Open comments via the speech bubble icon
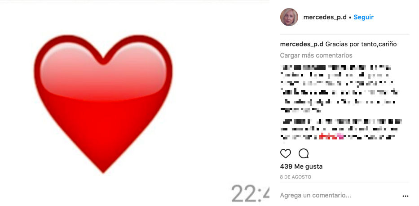Screen dimensions: 419x206 304,153
